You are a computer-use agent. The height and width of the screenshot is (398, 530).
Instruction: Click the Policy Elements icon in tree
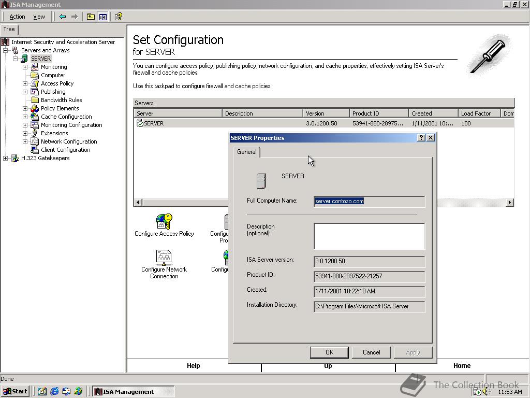[35, 108]
